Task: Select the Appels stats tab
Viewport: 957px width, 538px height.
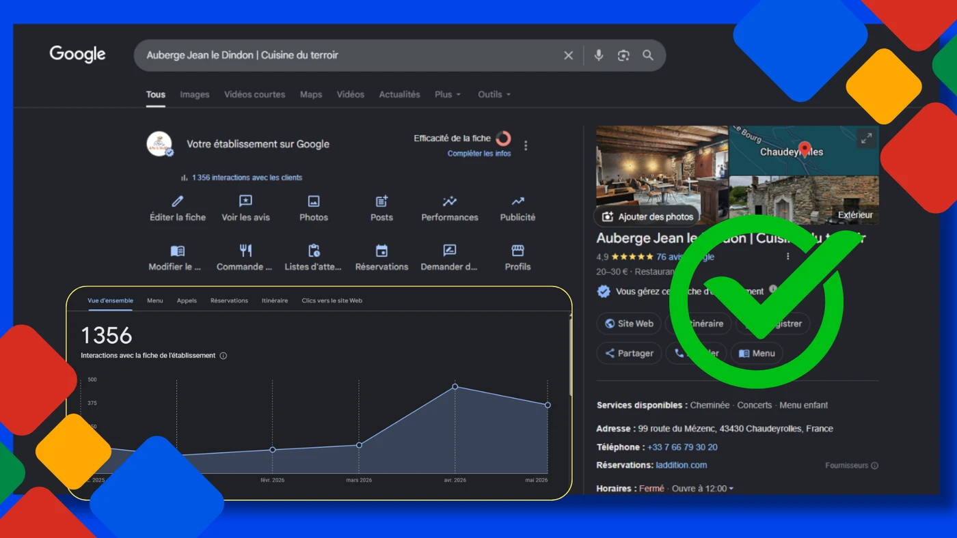Action: click(x=187, y=300)
